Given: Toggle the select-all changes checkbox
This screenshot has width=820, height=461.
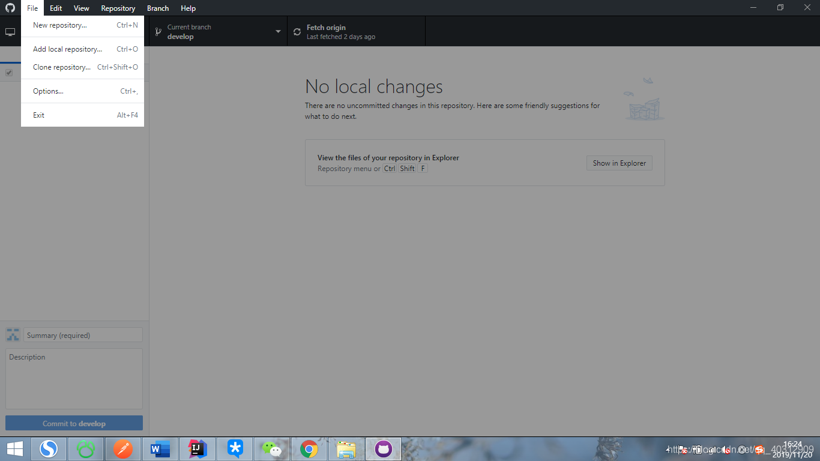Looking at the screenshot, I should coord(9,73).
